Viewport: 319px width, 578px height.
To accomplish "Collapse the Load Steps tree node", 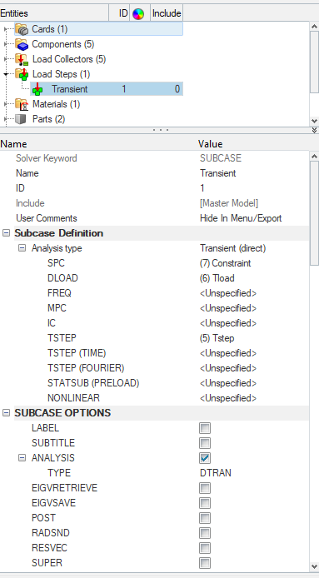I will [x=6, y=74].
